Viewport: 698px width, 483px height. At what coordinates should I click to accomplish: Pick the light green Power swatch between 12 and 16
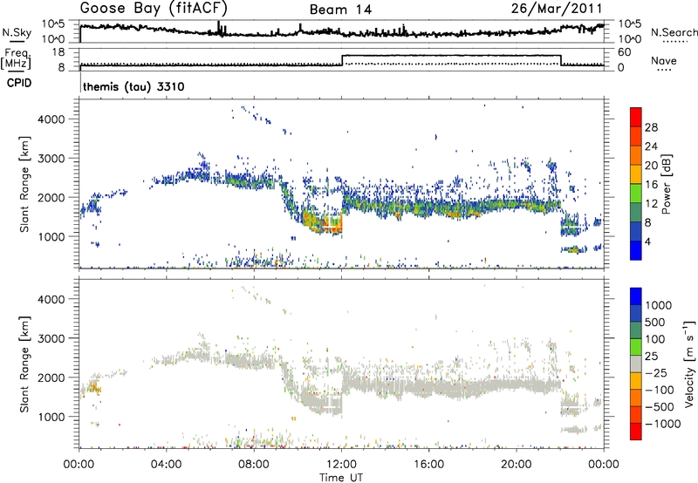636,194
